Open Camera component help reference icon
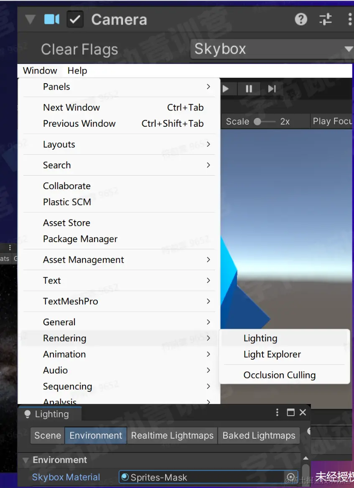 (301, 19)
